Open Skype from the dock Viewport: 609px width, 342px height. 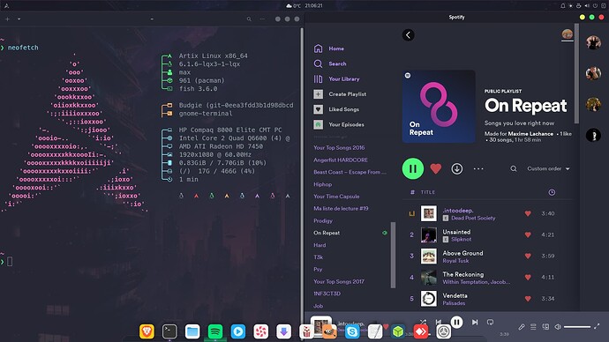click(x=352, y=331)
